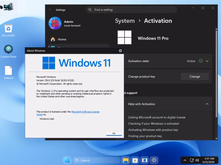
Task: Click the Admin Local Account name
Action: pyautogui.click(x=72, y=24)
